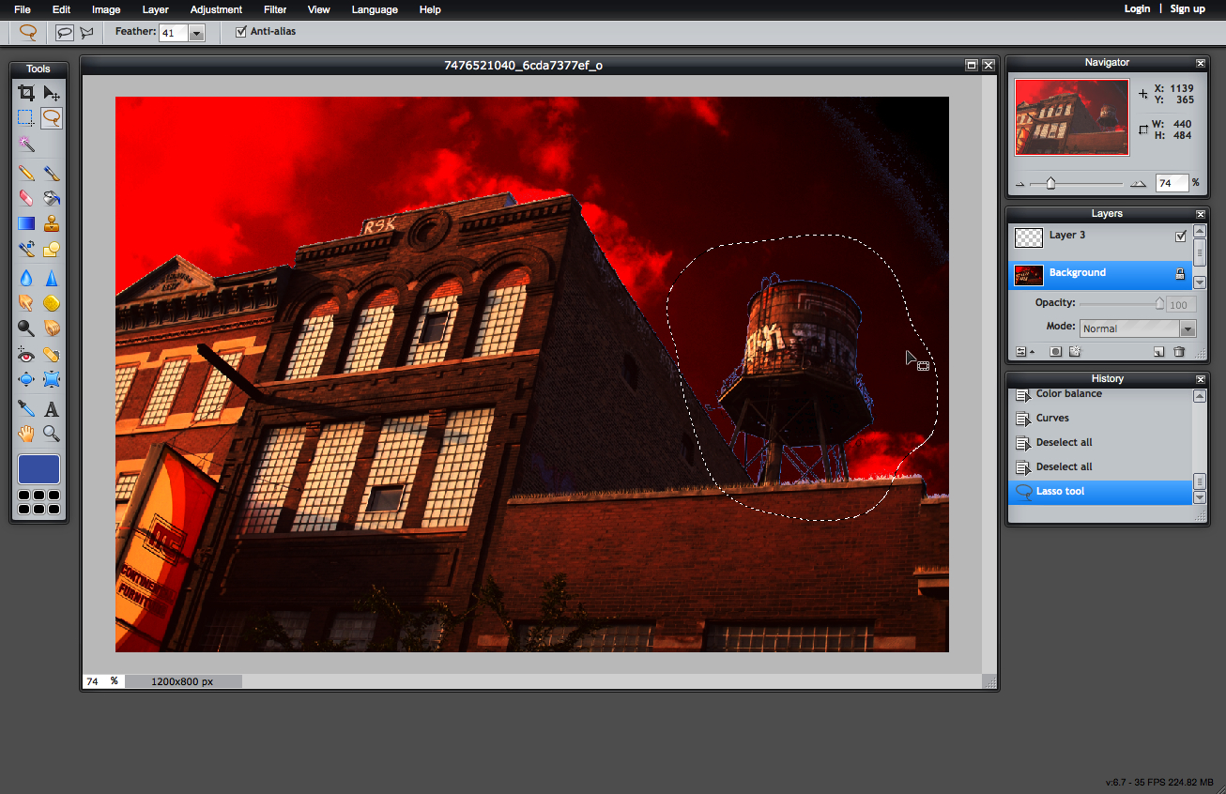Select the Gradient tool
This screenshot has width=1226, height=794.
(x=26, y=223)
